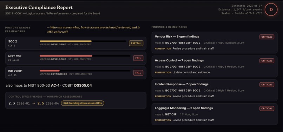Image resolution: width=283 pixels, height=132 pixels.
Task: Click the CRITICAL badge on Incident Response card
Action: click(267, 85)
